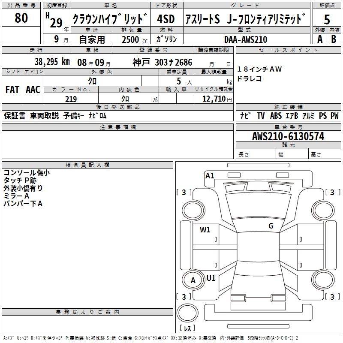
Task: Click the 譲渡書類期限 date field
Action: 214,61
